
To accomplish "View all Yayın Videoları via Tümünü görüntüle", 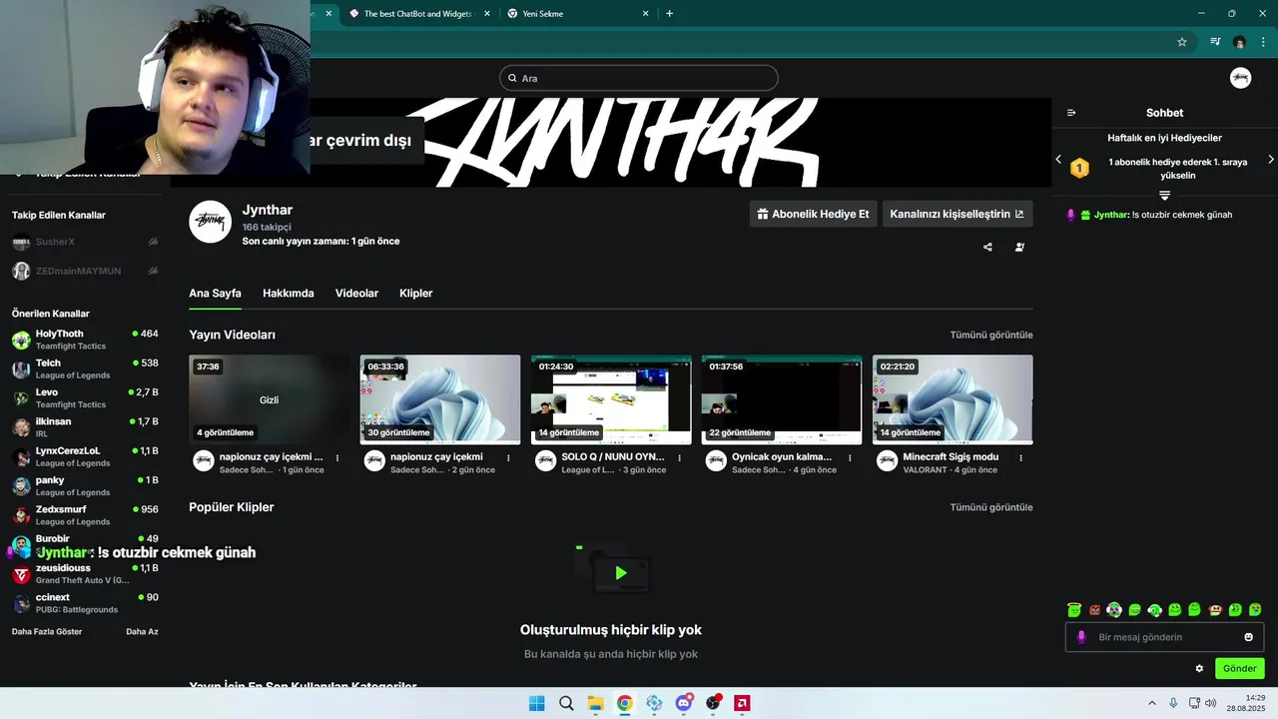I will 991,336.
